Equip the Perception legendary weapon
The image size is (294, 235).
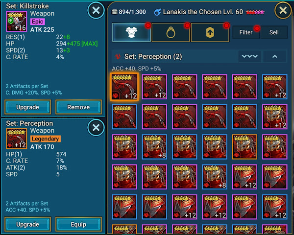click(78, 224)
